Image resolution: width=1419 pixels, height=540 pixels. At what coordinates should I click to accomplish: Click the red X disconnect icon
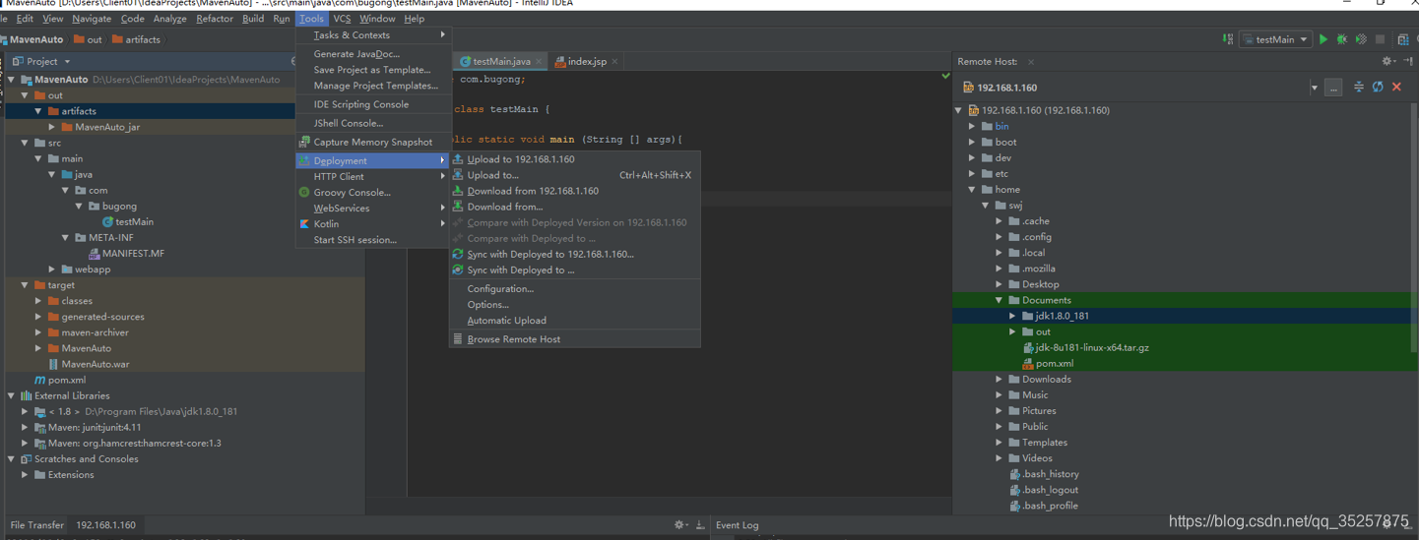click(x=1396, y=87)
